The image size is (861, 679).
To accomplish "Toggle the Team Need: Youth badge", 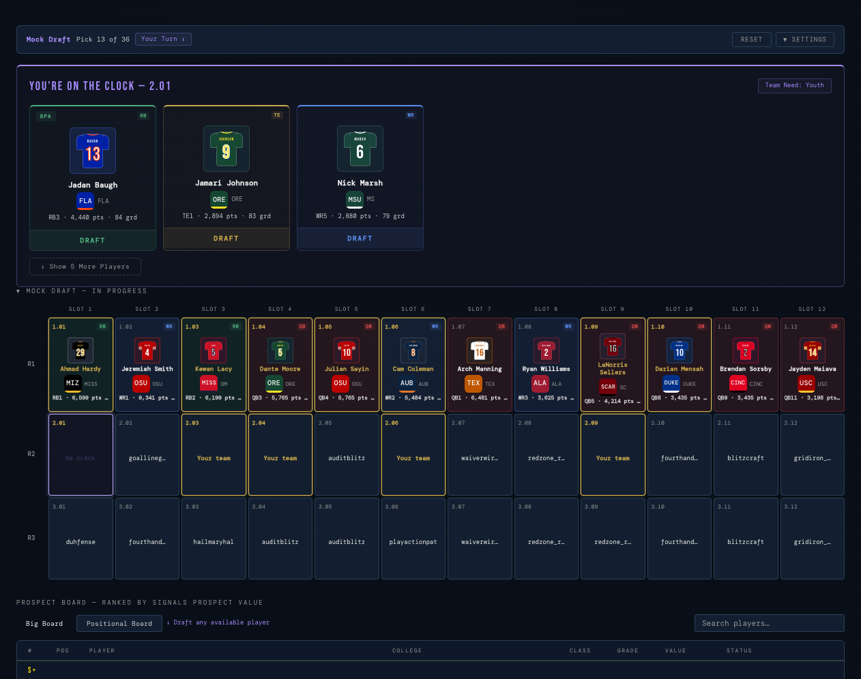I will click(x=795, y=85).
